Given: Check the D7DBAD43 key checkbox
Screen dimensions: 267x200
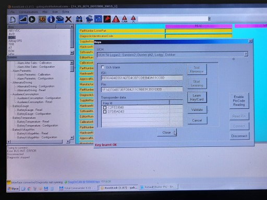Looking at the screenshot, I should click(x=105, y=112).
